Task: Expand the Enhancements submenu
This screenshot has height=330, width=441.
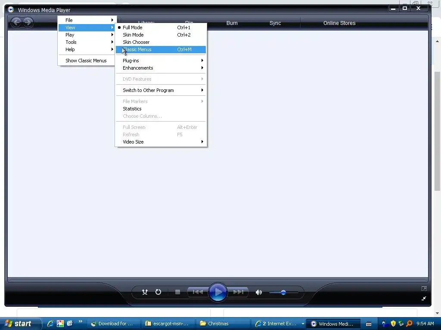Action: tap(161, 68)
